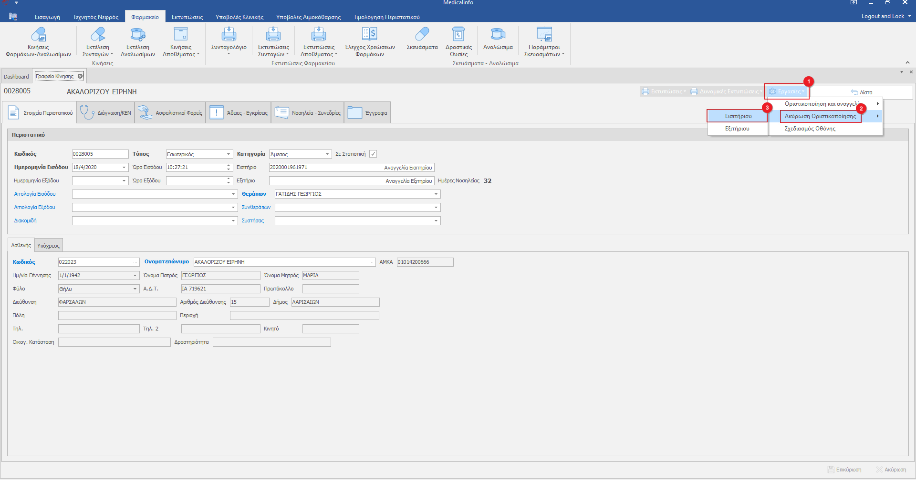Click the Δραστικές Ουσίες icon

pyautogui.click(x=458, y=35)
